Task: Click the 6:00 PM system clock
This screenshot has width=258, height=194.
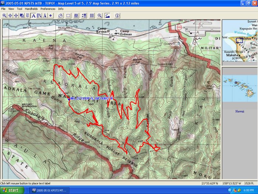Action: (x=249, y=190)
